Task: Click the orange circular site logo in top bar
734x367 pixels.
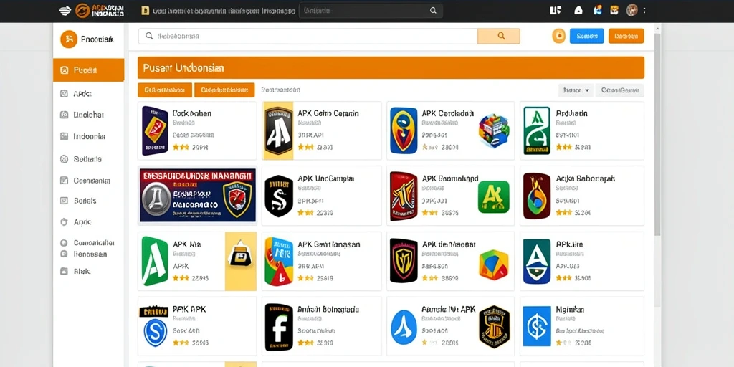Action: click(x=82, y=10)
